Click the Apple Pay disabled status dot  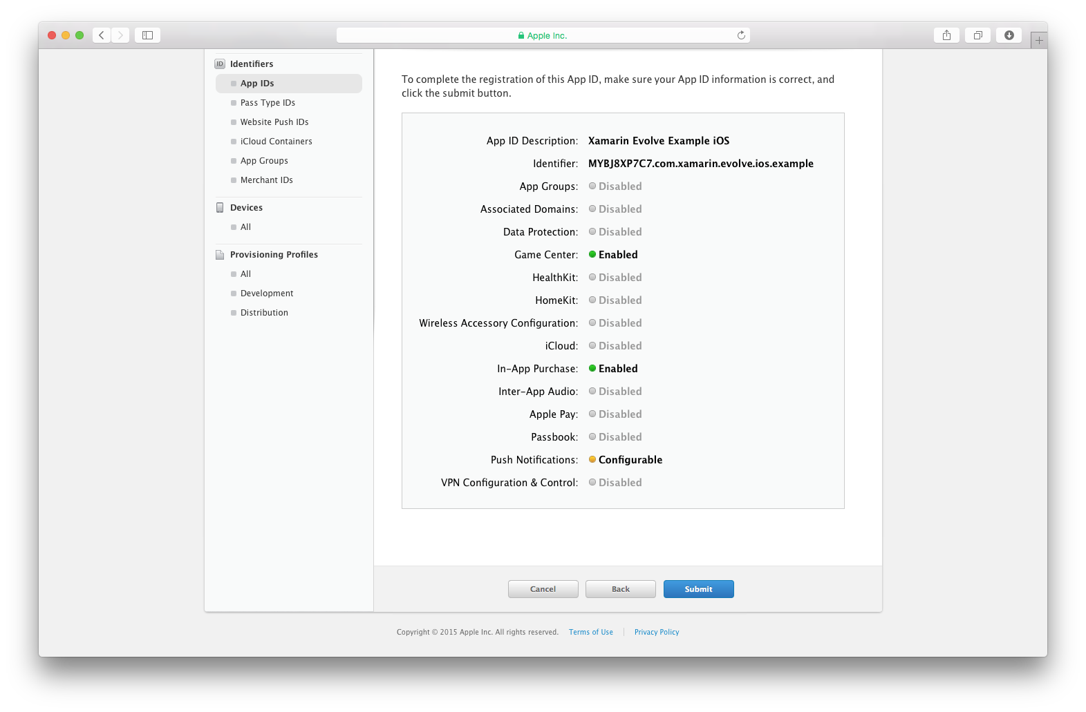[x=592, y=414]
